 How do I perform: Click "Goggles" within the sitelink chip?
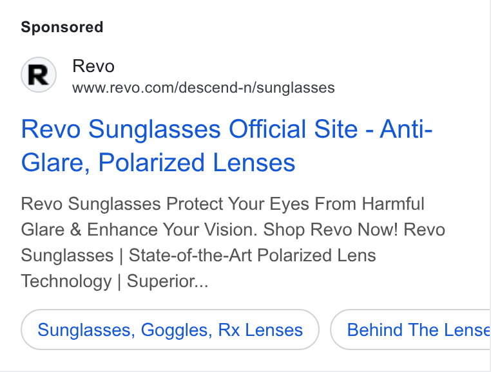[x=177, y=330]
